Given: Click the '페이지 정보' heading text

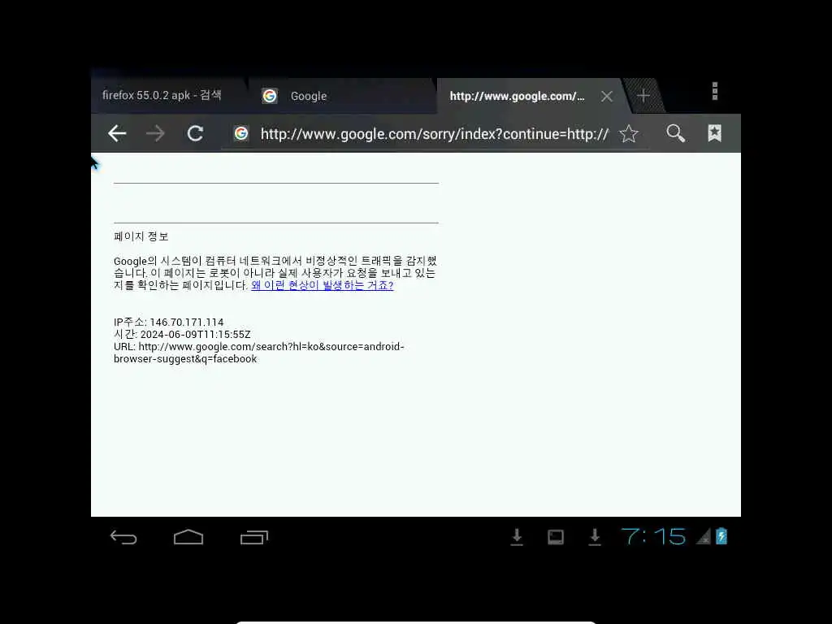Looking at the screenshot, I should 141,236.
